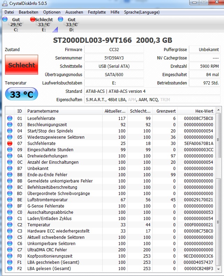Click the Standard field ATA8-ACS version 4
Screen dimensions: 224x276
click(152, 91)
